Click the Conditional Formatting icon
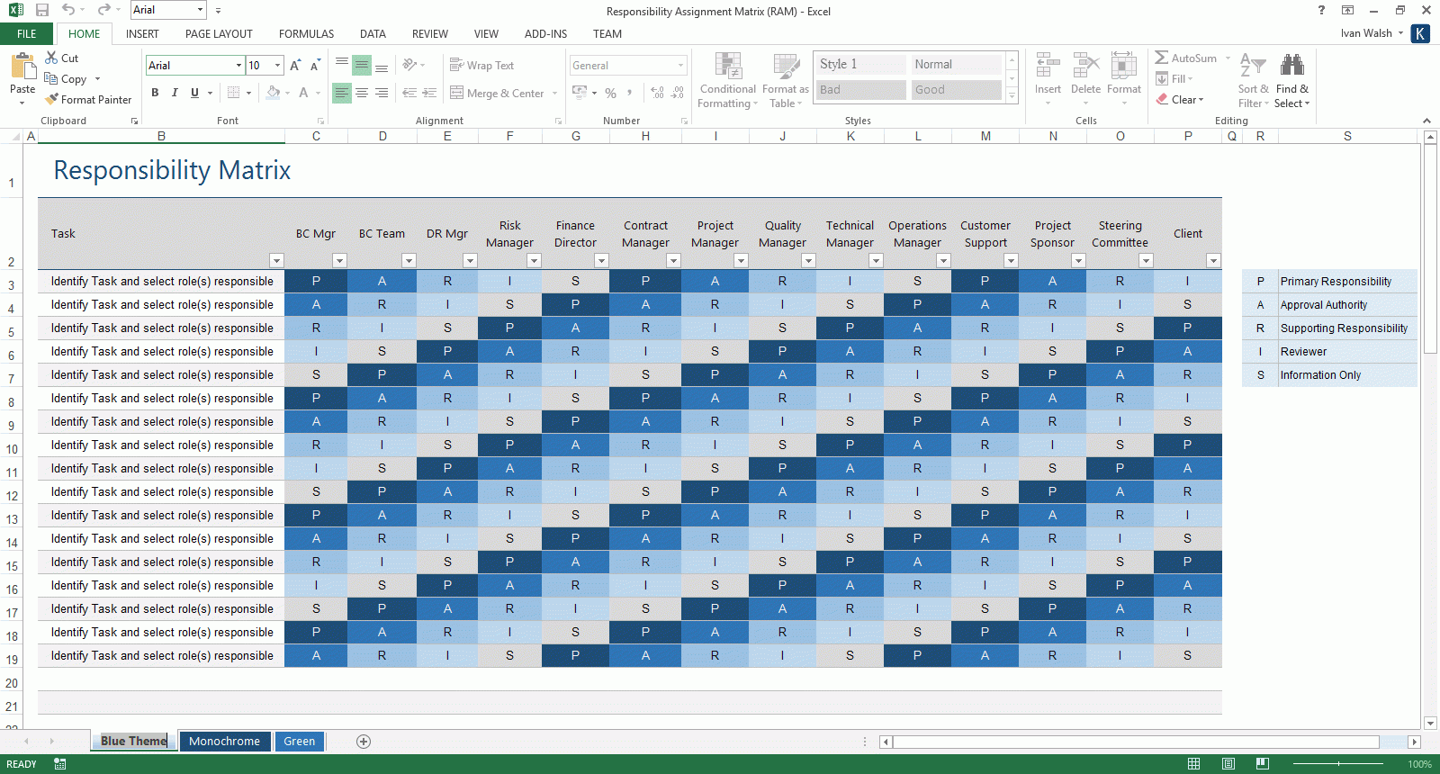1440x774 pixels. pyautogui.click(x=727, y=67)
